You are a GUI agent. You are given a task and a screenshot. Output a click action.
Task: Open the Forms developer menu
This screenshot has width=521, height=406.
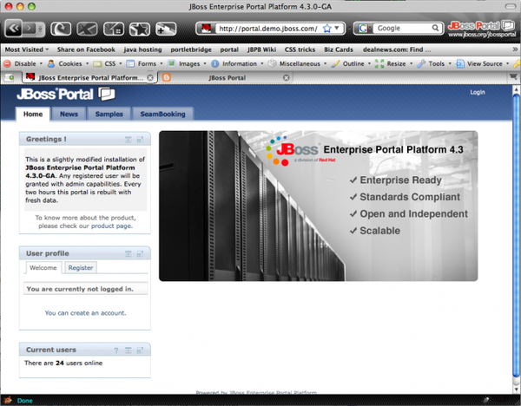145,63
